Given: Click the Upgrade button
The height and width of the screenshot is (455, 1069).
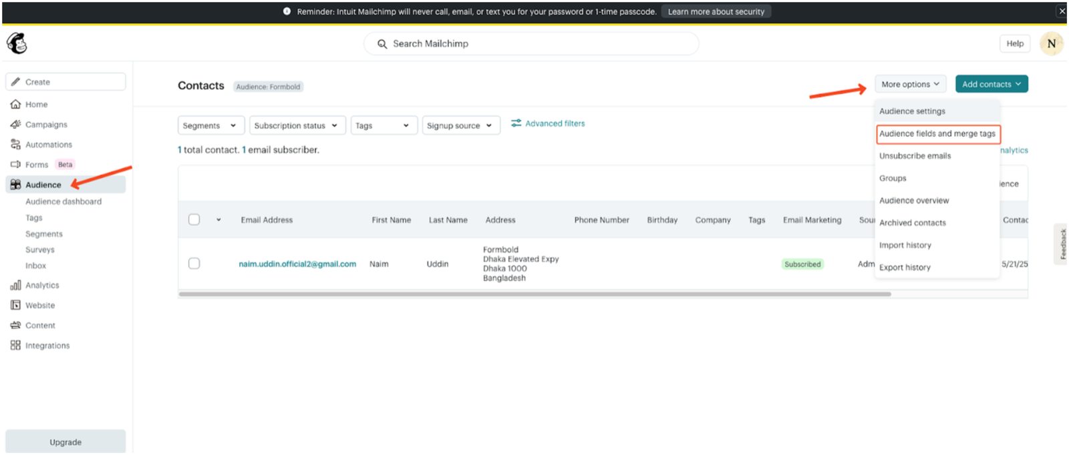Looking at the screenshot, I should 65,442.
